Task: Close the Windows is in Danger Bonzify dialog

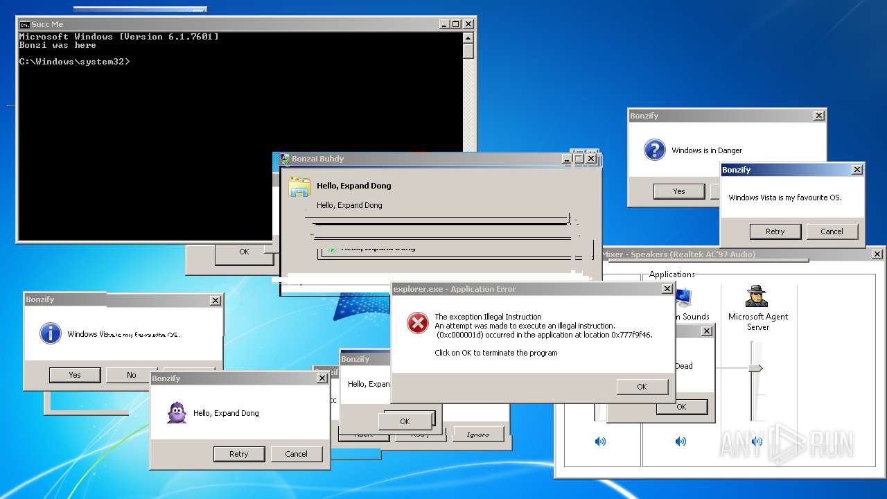Action: (819, 116)
